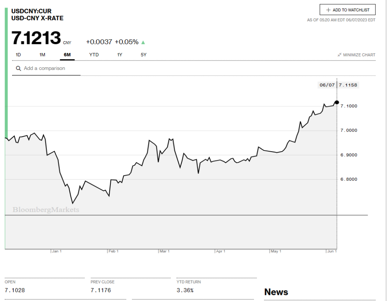The width and height of the screenshot is (387, 301).
Task: Click the minimize chart arrows icon
Action: coord(339,55)
